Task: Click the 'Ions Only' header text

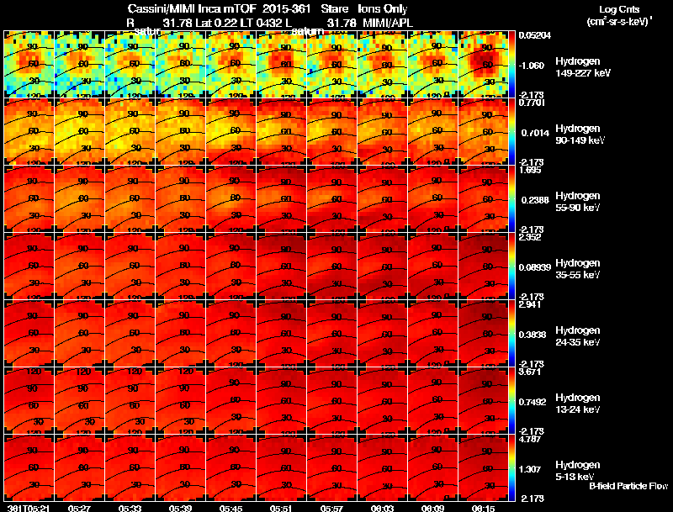Action: 383,9
